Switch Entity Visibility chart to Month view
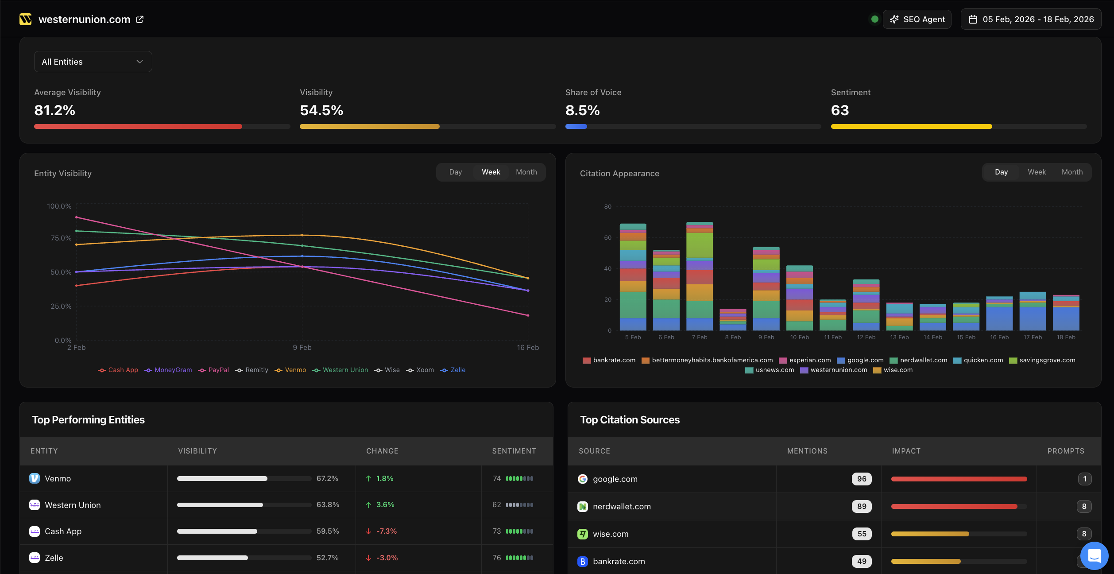The height and width of the screenshot is (574, 1114). (x=526, y=172)
